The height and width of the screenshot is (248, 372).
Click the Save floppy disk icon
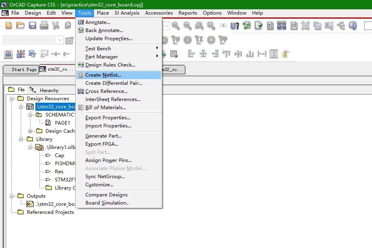32,25
